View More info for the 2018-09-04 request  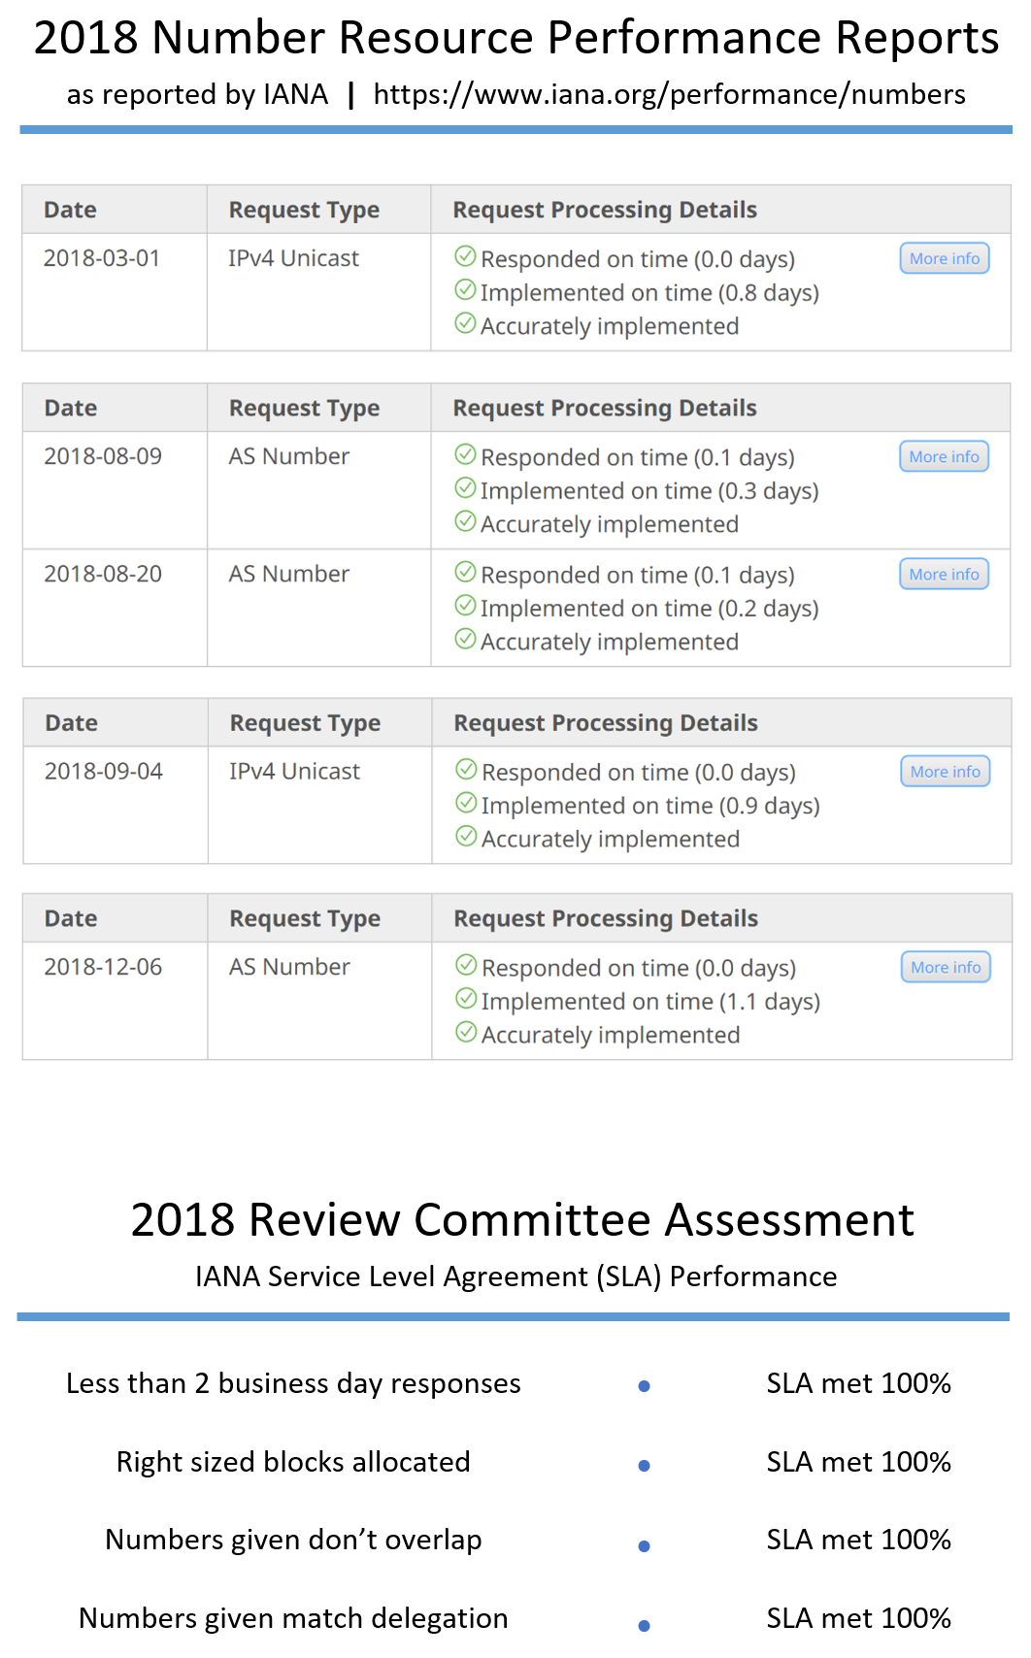point(946,772)
